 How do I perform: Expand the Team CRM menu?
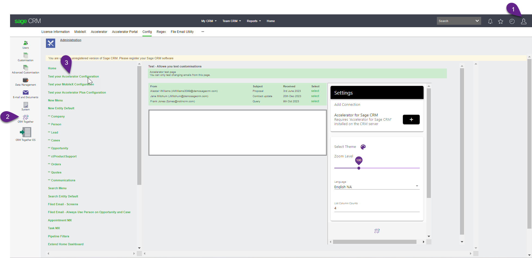click(232, 21)
